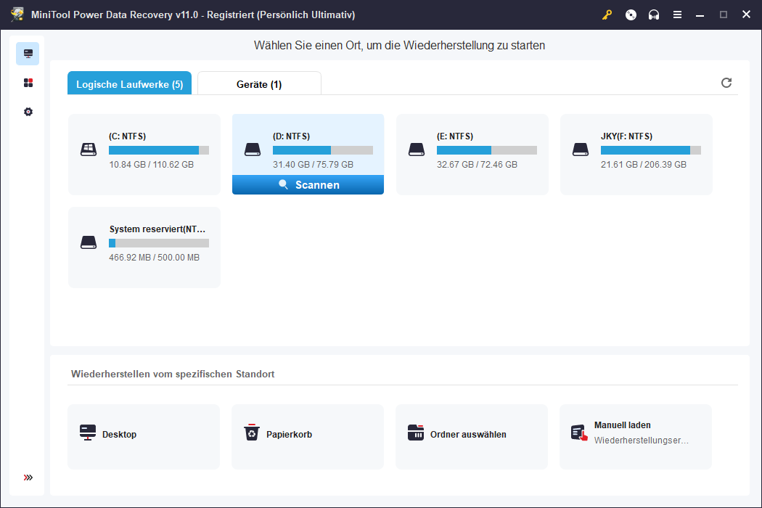This screenshot has height=508, width=762.
Task: Click the key register icon in title bar
Action: point(607,15)
